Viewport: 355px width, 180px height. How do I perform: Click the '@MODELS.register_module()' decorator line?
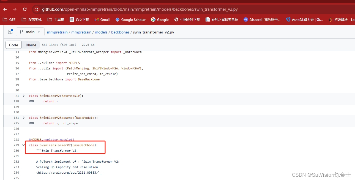[51, 140]
